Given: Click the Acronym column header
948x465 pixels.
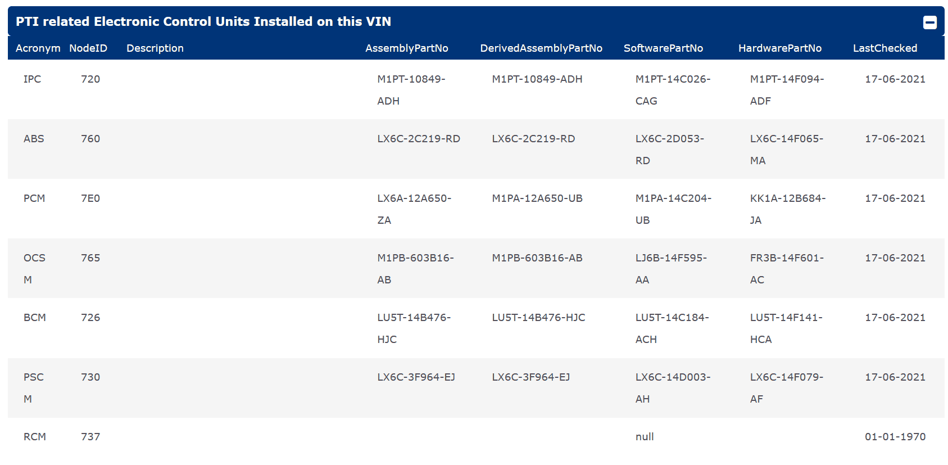Looking at the screenshot, I should pyautogui.click(x=38, y=48).
